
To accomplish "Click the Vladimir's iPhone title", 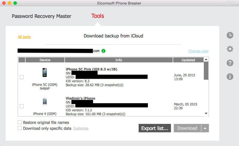I will (x=80, y=98).
